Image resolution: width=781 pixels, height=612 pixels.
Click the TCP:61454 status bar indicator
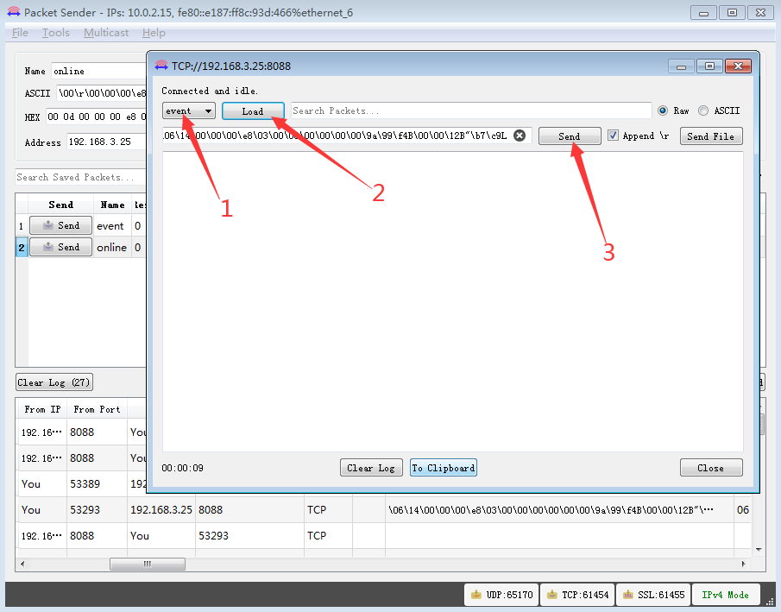click(577, 595)
